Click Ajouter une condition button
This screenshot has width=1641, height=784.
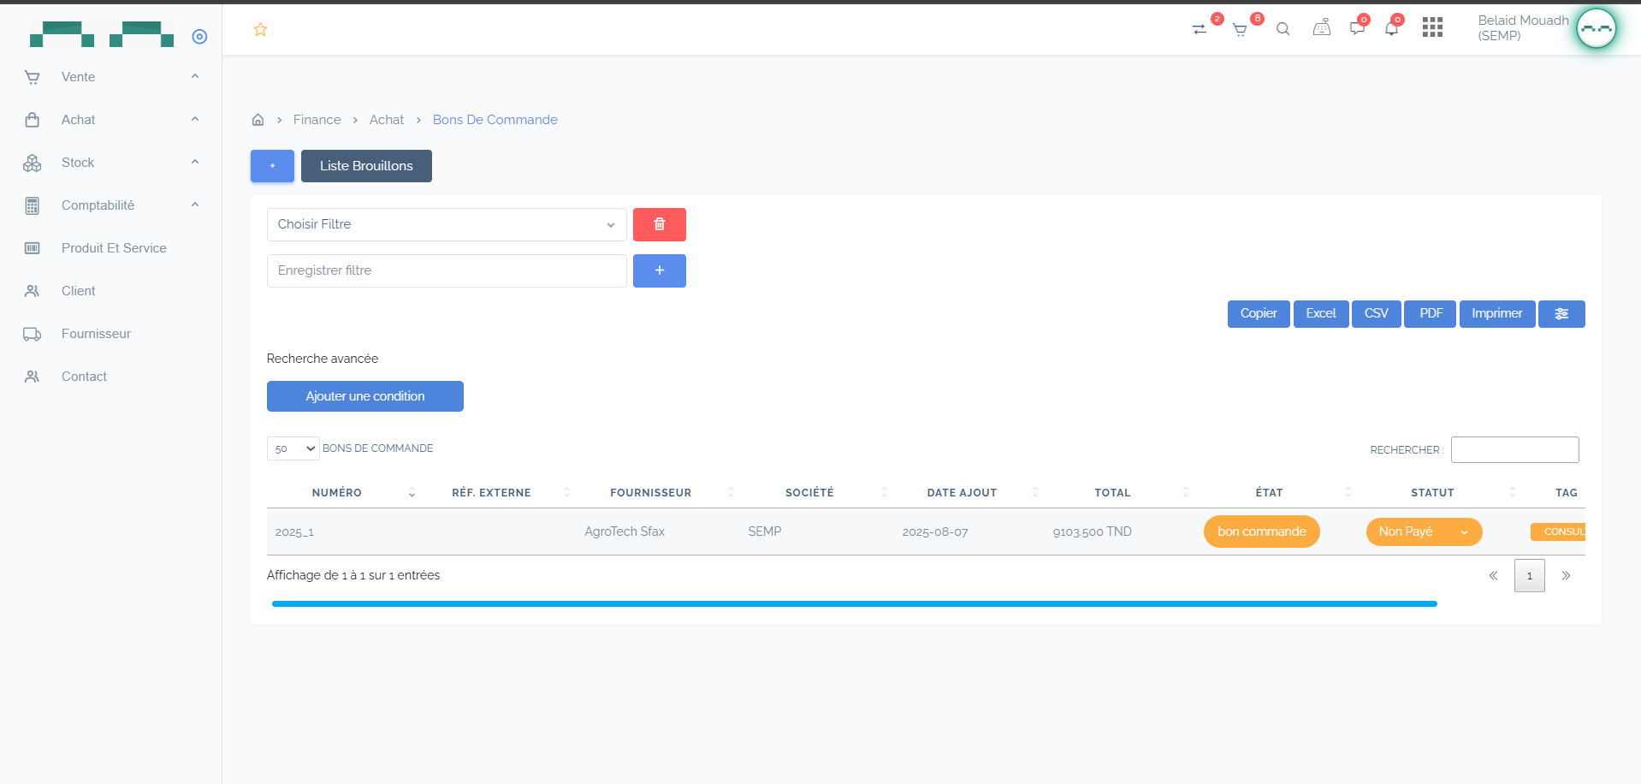[x=365, y=396]
